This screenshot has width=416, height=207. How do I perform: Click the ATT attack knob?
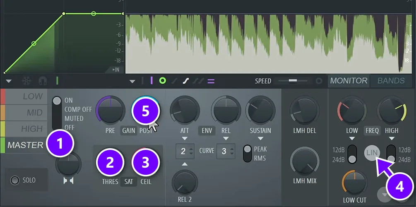185,110
